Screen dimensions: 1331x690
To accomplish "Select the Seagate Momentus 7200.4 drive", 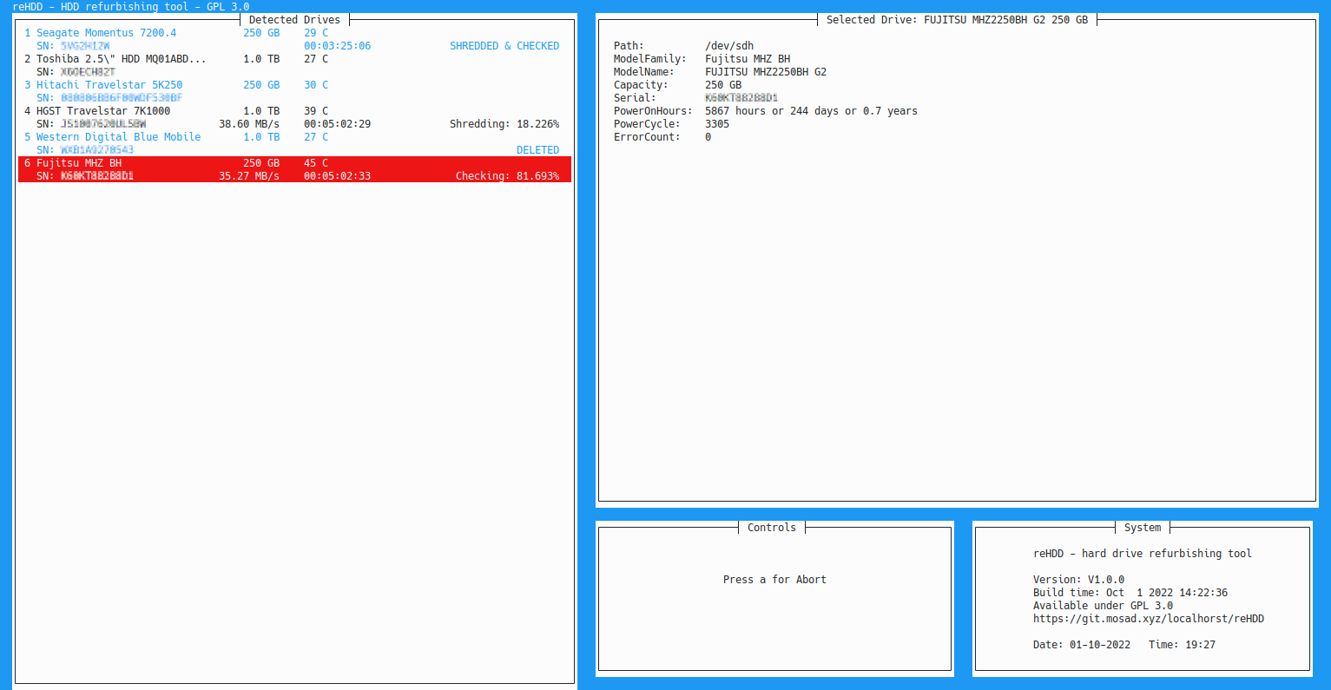I will pos(106,33).
